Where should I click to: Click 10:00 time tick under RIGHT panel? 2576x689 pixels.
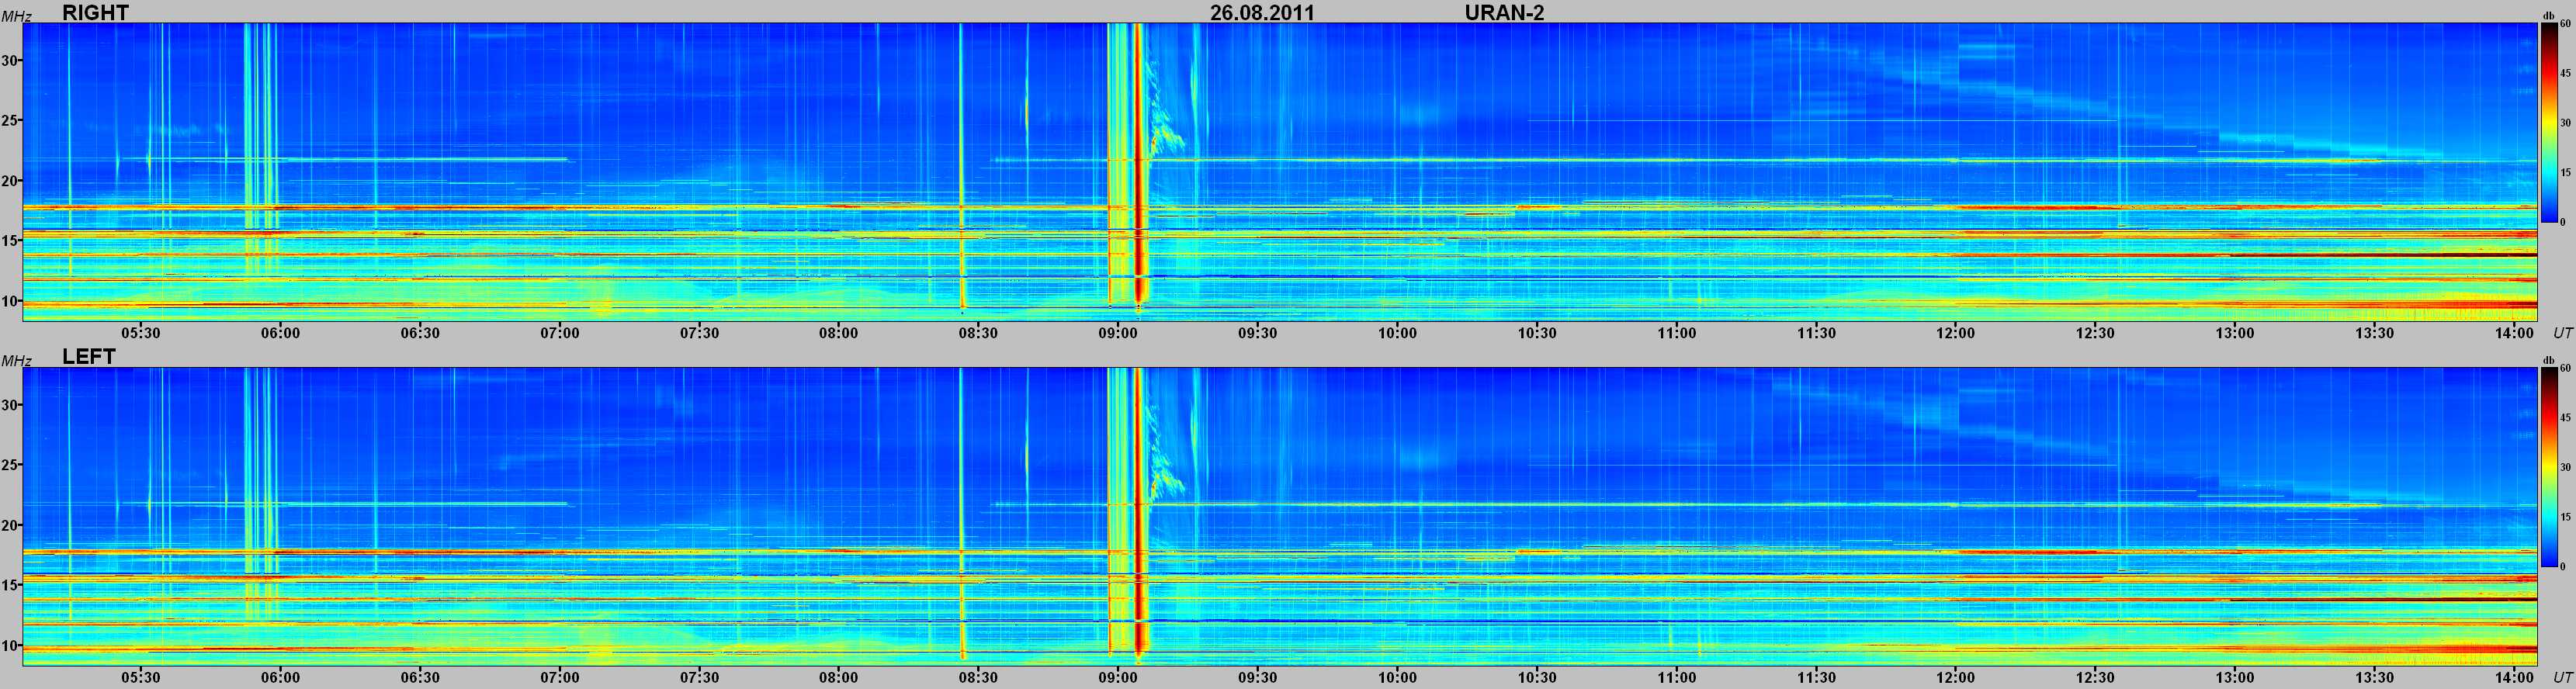pyautogui.click(x=1397, y=333)
